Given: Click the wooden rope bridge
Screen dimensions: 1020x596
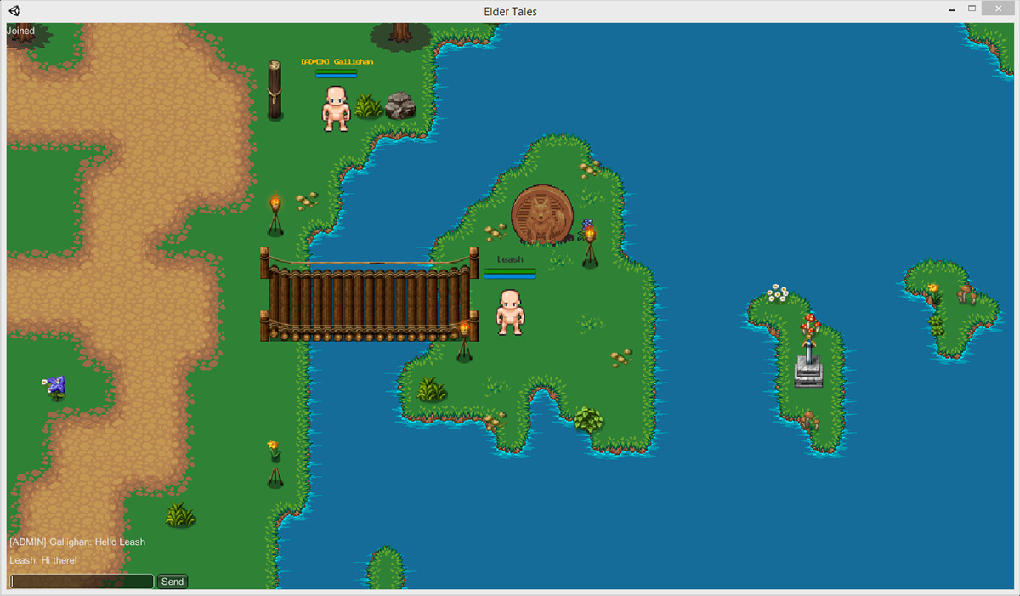Looking at the screenshot, I should coord(369,296).
